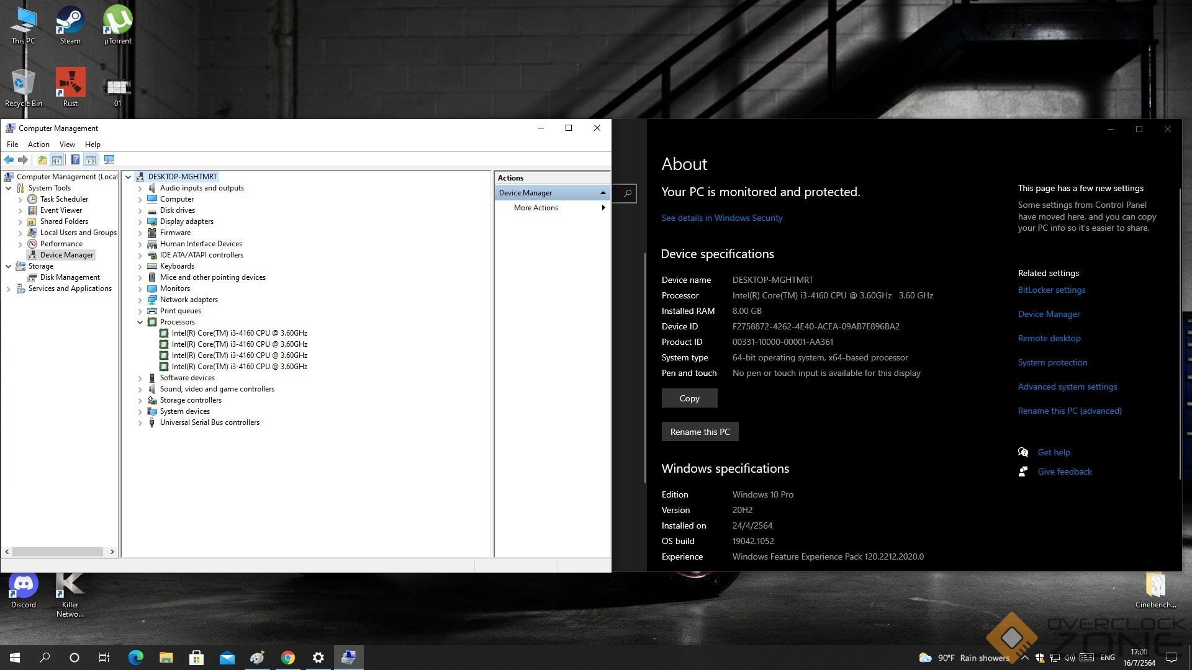Open the Action menu

pyautogui.click(x=38, y=145)
